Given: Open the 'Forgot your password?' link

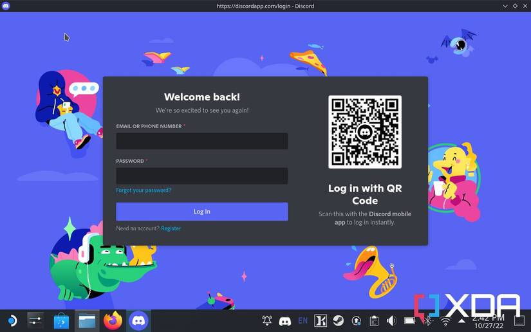Looking at the screenshot, I should [x=144, y=190].
